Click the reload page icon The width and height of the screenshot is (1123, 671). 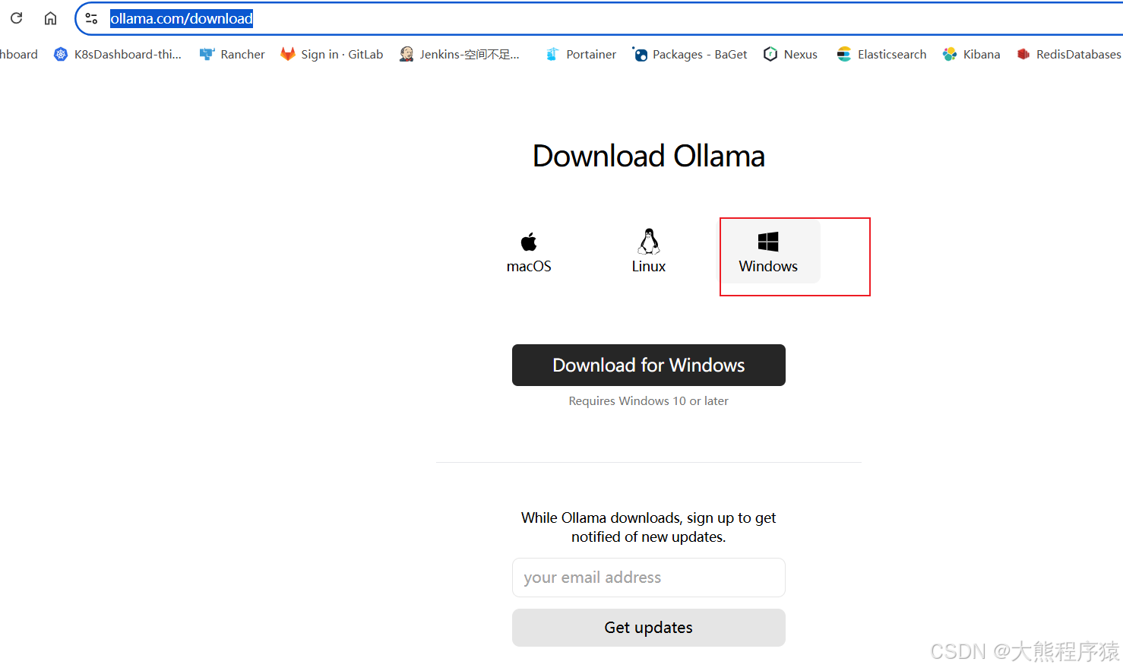[x=16, y=17]
